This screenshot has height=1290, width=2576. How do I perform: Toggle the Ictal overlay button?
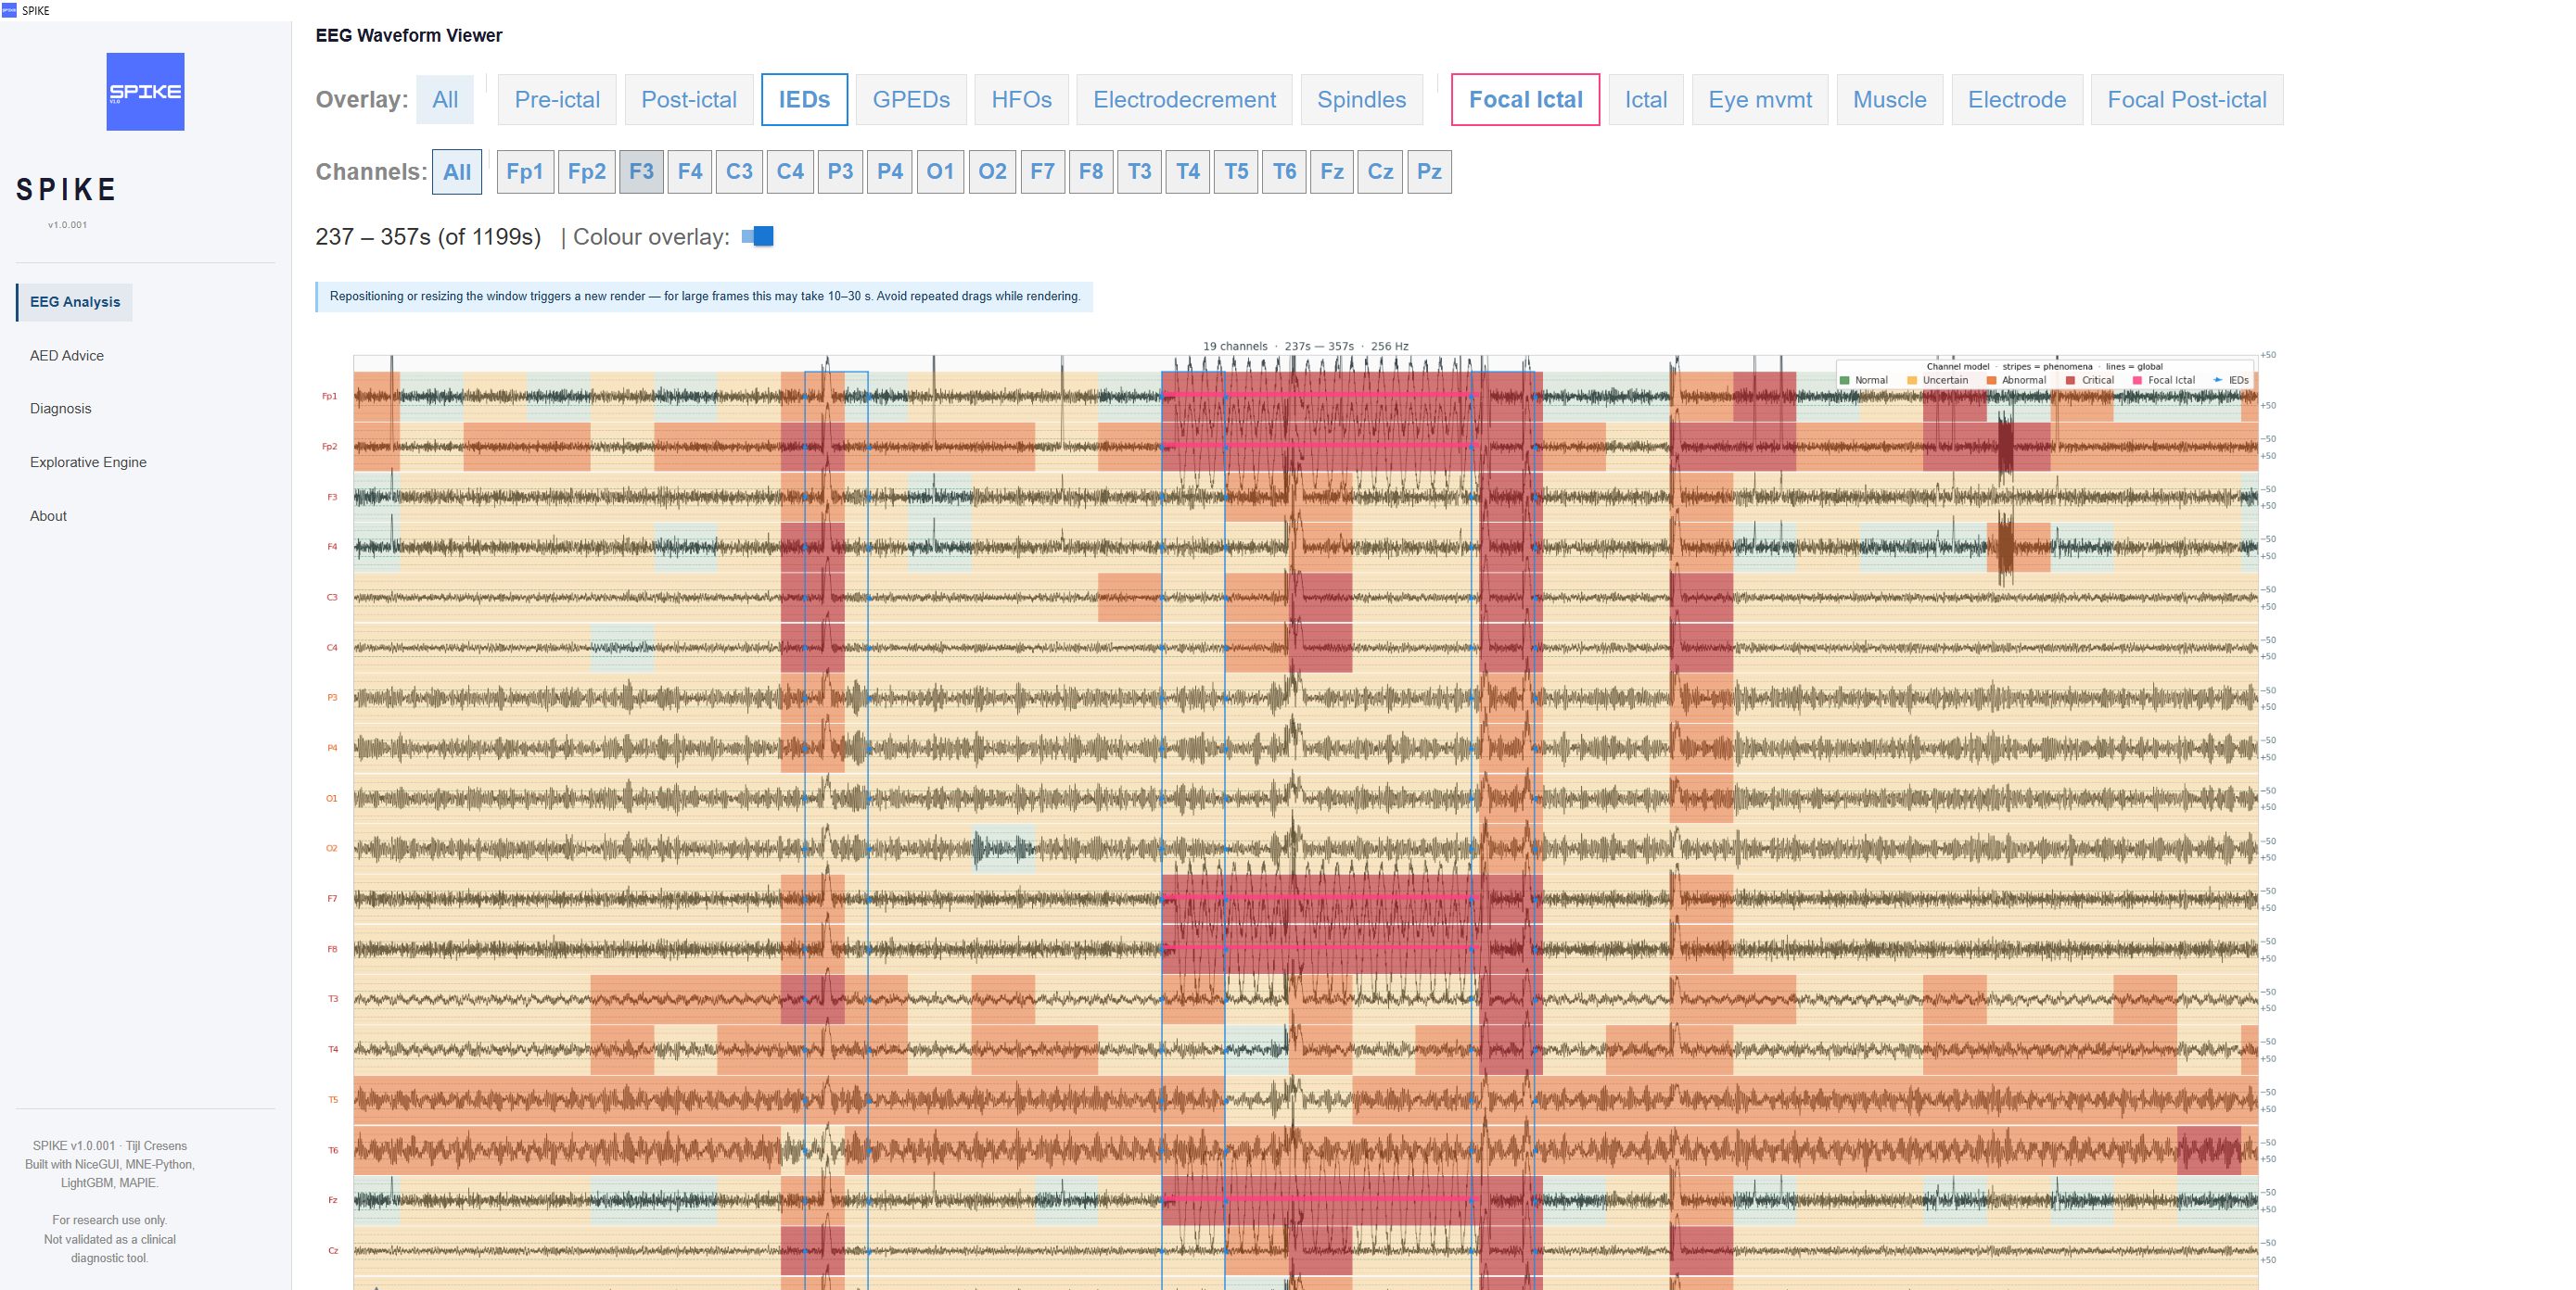coord(1645,100)
